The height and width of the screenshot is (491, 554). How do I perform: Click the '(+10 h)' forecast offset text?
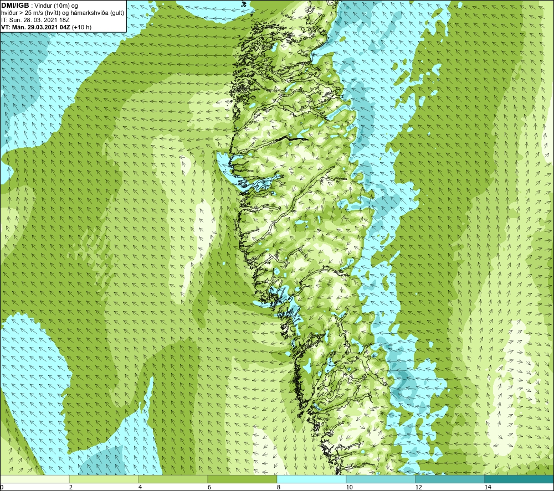[x=81, y=27]
